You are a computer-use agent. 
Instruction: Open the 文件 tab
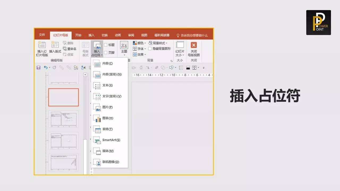coord(42,35)
